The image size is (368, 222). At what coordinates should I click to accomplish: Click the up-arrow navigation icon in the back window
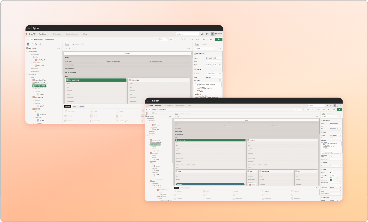[28, 39]
